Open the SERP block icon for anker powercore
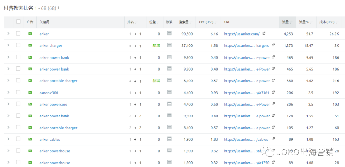This screenshot has width=345, height=167. tap(169, 104)
